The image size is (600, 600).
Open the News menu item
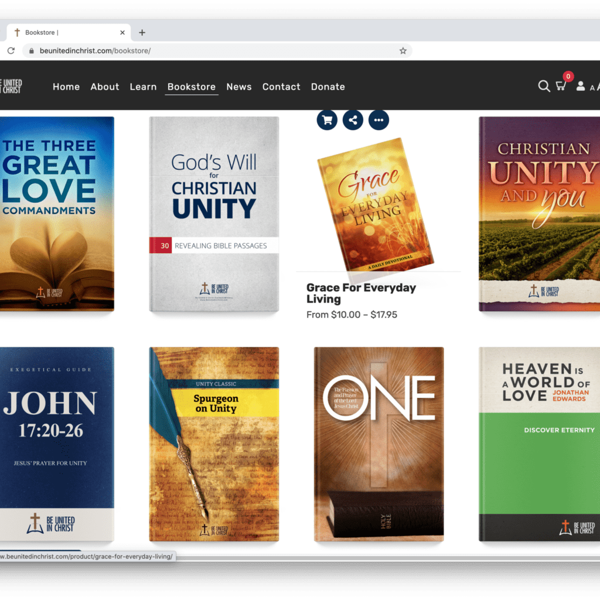tap(239, 87)
